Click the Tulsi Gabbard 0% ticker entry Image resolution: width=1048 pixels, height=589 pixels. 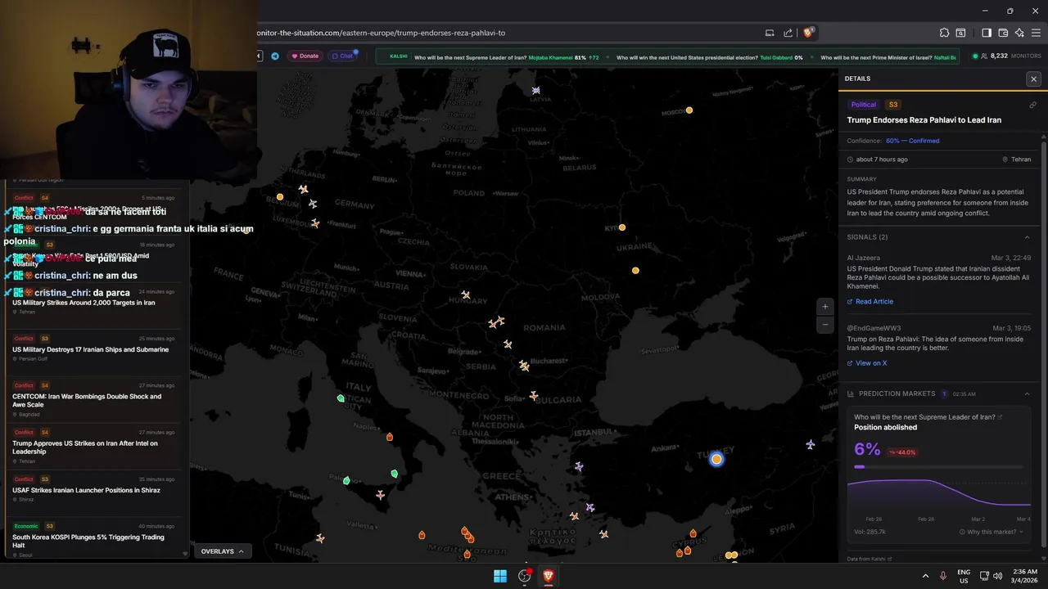(781, 57)
